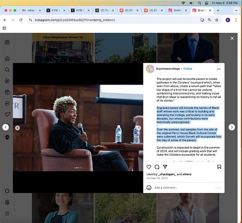Image resolution: width=242 pixels, height=223 pixels.
Task: Save post with bookmark icon
Action: pyautogui.click(x=219, y=167)
